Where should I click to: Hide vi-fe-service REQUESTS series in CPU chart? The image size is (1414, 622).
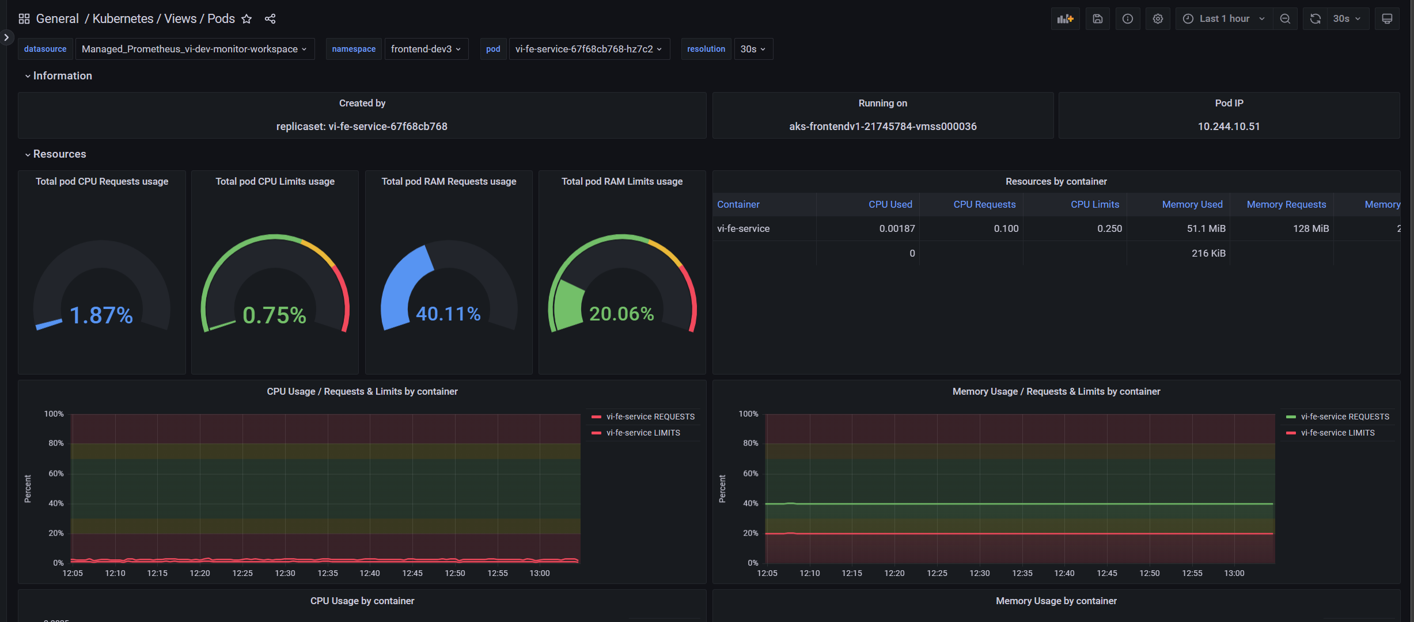(650, 416)
